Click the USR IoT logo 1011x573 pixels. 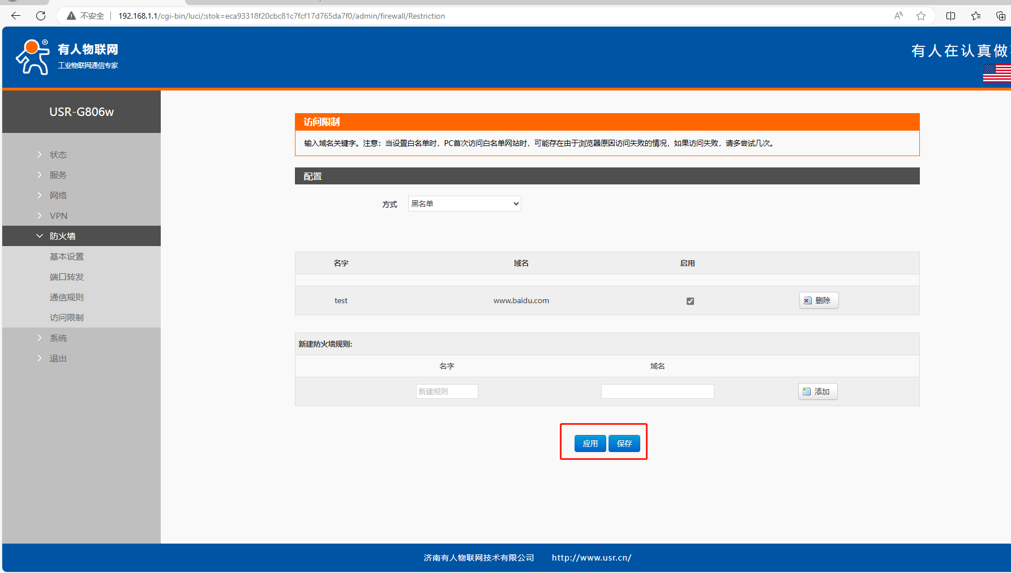coord(67,57)
